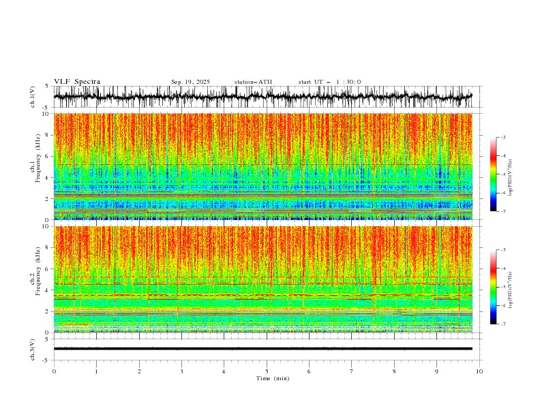The width and height of the screenshot is (540, 417).
Task: Click the ch.1 spectrogram colorbar
Action: [x=493, y=174]
